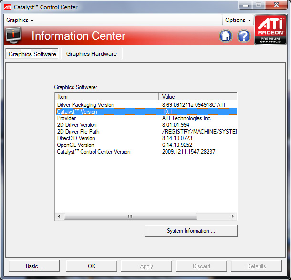Click the System Information button
The image size is (291, 280).
(x=191, y=231)
